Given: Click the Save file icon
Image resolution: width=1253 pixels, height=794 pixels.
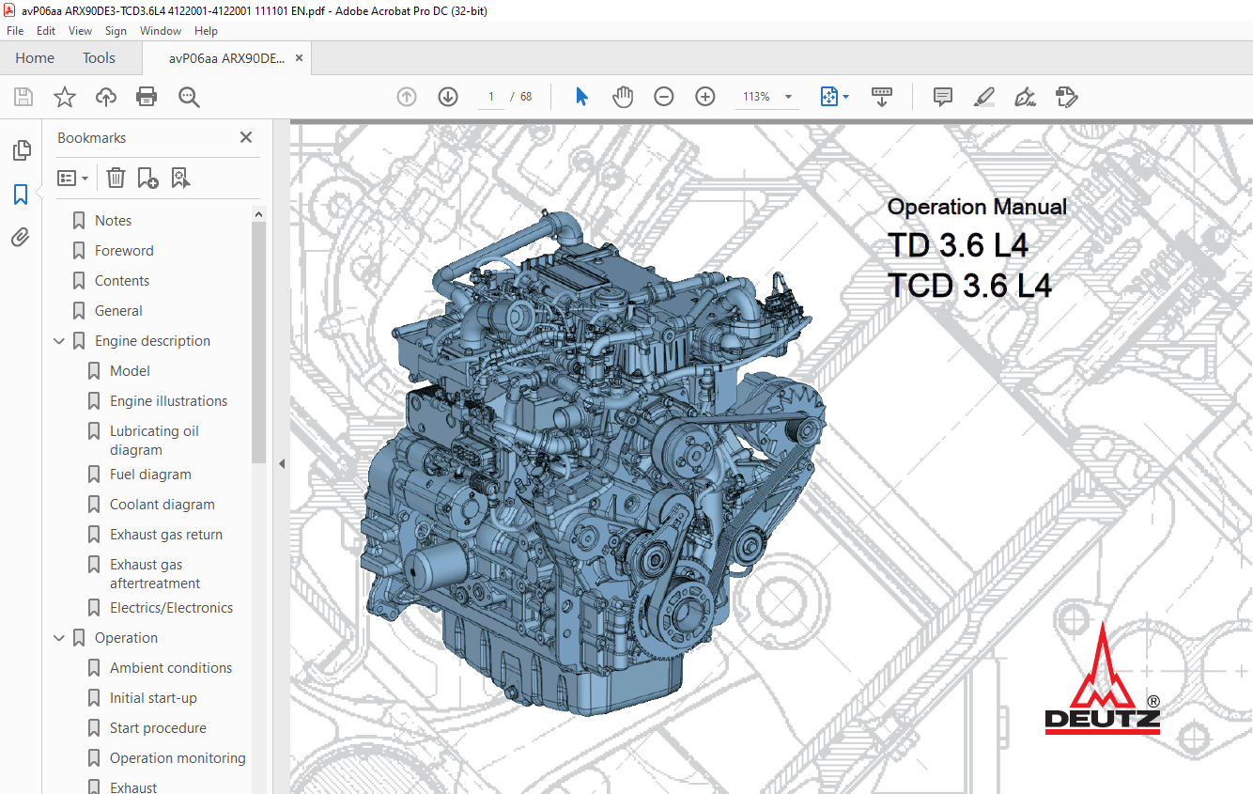Looking at the screenshot, I should coord(23,97).
